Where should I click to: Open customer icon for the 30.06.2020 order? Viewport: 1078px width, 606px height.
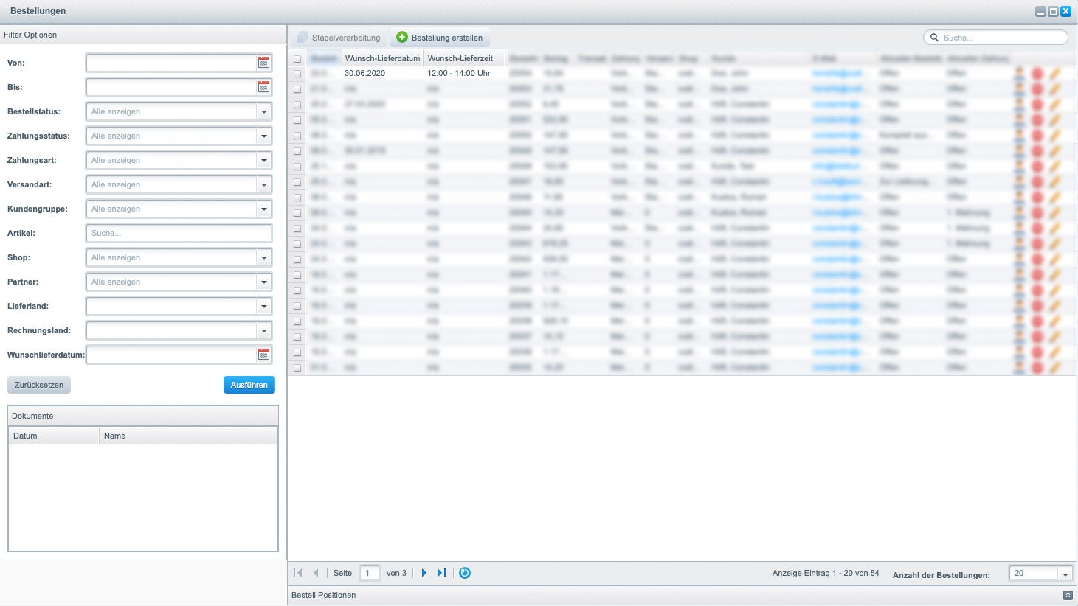[x=1020, y=73]
